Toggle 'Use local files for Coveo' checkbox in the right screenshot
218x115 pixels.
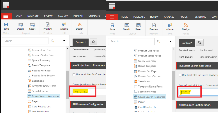pos(180,75)
